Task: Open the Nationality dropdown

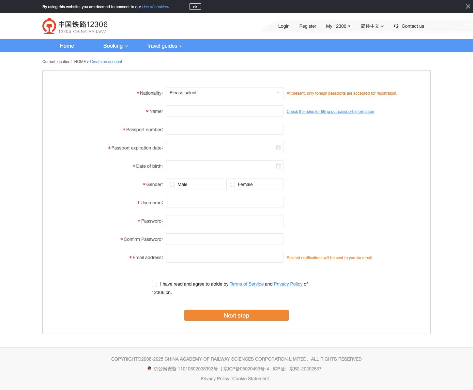Action: point(225,93)
